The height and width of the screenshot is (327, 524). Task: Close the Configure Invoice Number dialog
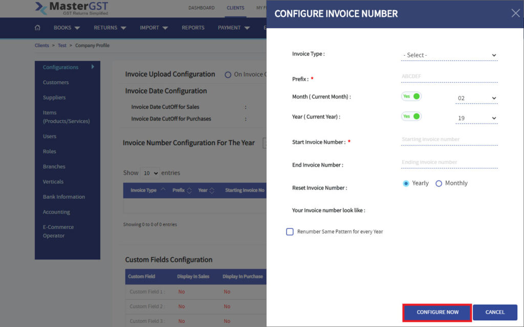[x=515, y=13]
